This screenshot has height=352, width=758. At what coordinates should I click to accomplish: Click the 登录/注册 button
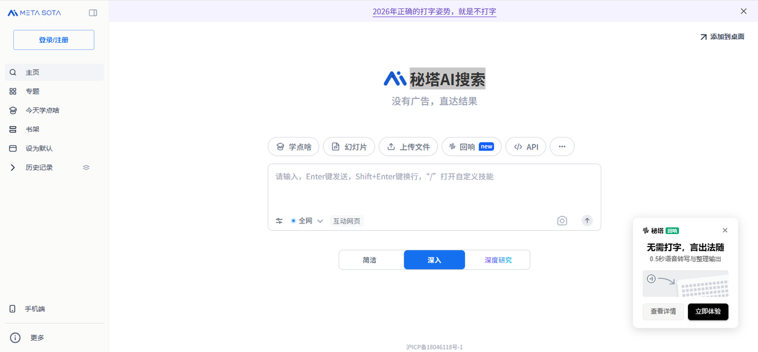click(54, 40)
